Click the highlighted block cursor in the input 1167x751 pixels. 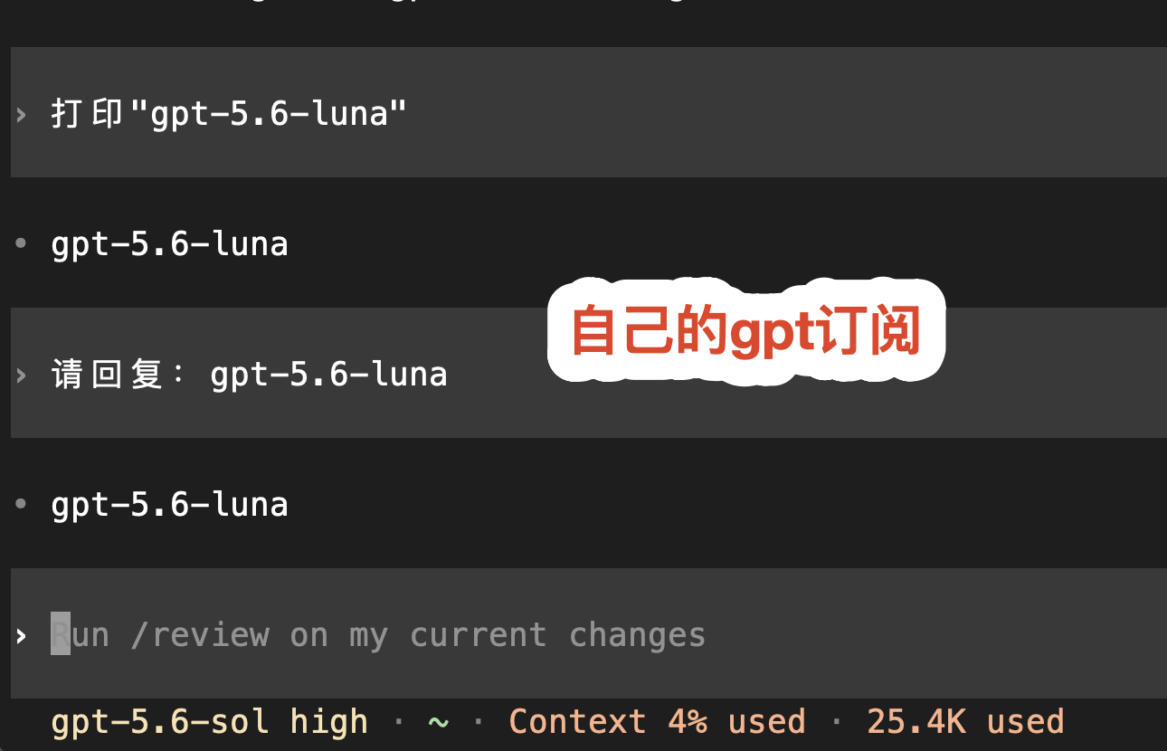click(61, 633)
